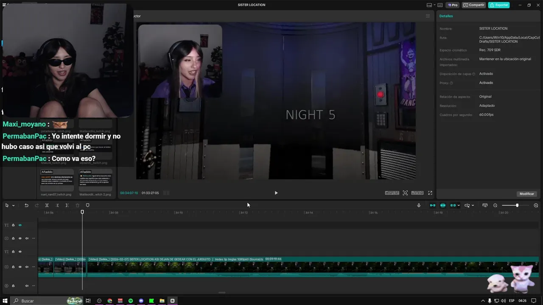Mute the upper video track
This screenshot has height=305, width=543.
point(27,238)
